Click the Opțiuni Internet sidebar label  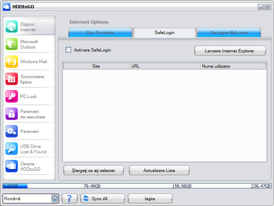(x=28, y=27)
